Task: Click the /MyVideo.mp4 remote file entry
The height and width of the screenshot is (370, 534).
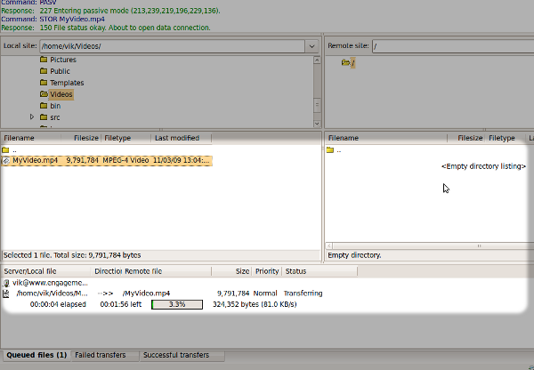Action: pos(146,294)
